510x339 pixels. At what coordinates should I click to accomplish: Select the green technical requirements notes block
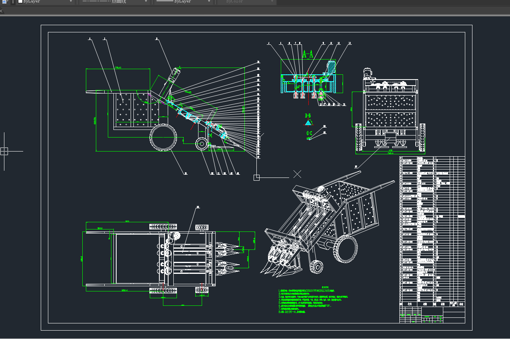pos(314,300)
